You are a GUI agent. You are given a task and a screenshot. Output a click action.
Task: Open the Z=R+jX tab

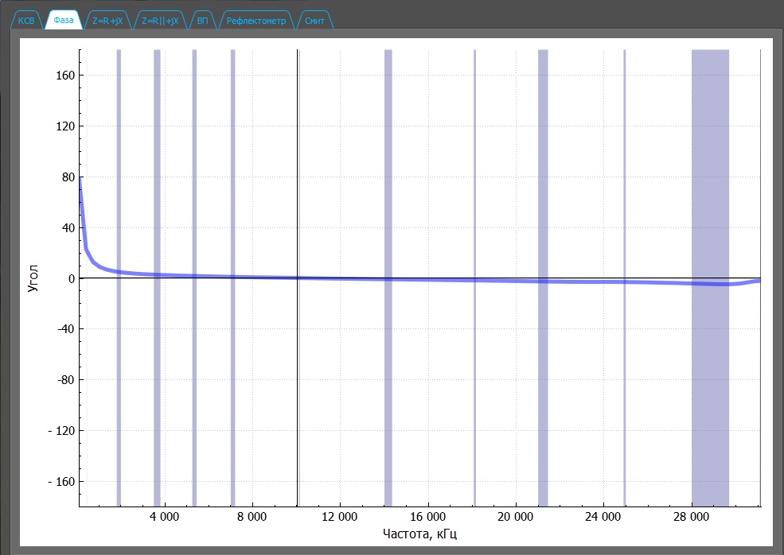[107, 21]
